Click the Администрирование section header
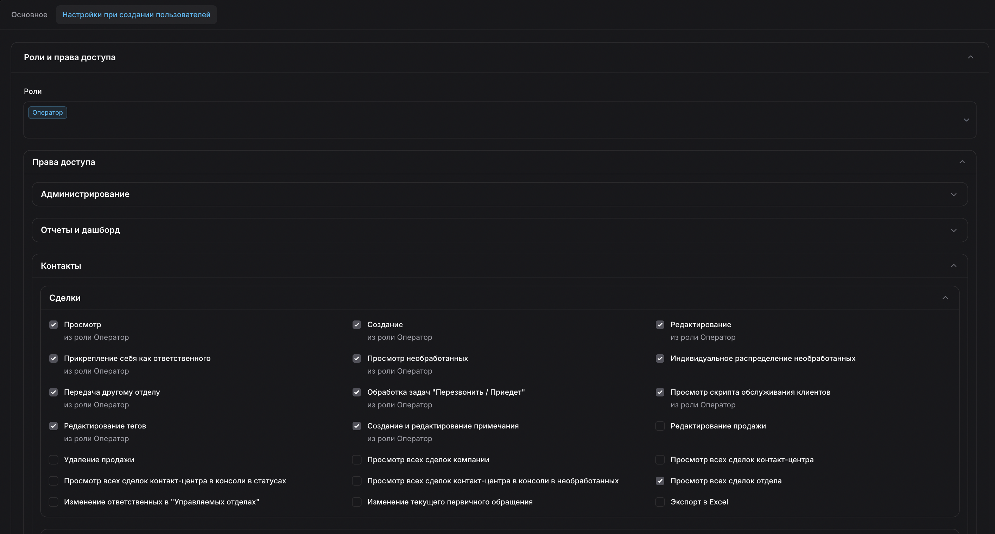This screenshot has height=534, width=995. click(x=85, y=194)
